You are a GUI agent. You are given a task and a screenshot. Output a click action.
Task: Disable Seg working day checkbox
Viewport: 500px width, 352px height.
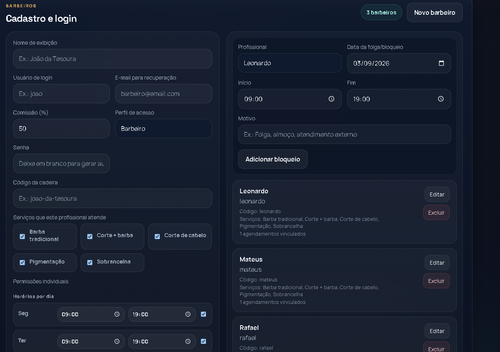pos(203,314)
